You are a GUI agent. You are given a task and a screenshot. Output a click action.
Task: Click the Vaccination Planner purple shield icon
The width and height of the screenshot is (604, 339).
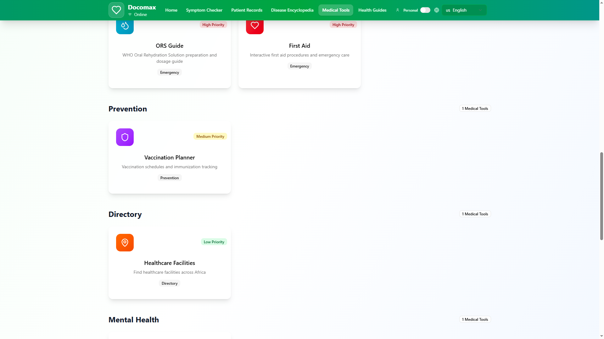point(125,137)
